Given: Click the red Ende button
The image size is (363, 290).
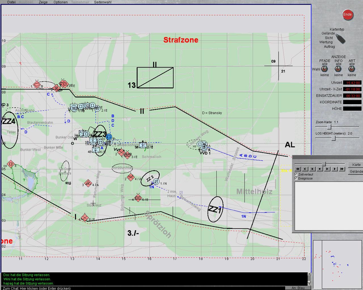Looking at the screenshot, I should (347, 15).
